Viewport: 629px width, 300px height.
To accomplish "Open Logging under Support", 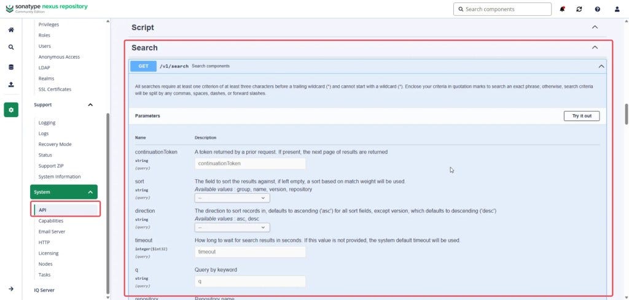I will click(47, 123).
